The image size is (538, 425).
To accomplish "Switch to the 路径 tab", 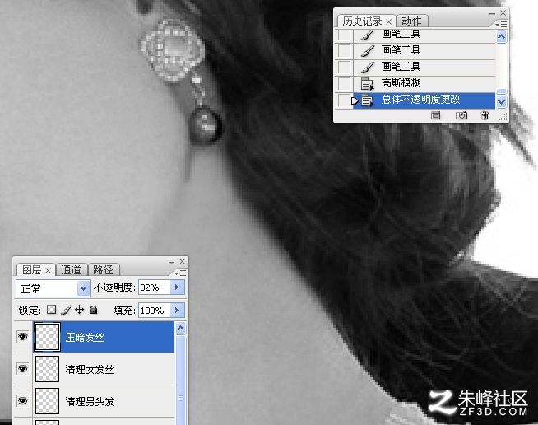I will pyautogui.click(x=103, y=269).
